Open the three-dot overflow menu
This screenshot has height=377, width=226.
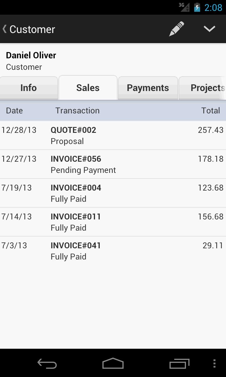click(215, 363)
